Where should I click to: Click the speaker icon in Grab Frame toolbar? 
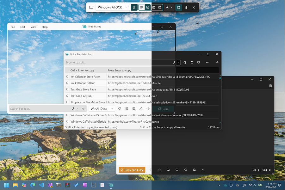tap(148, 109)
